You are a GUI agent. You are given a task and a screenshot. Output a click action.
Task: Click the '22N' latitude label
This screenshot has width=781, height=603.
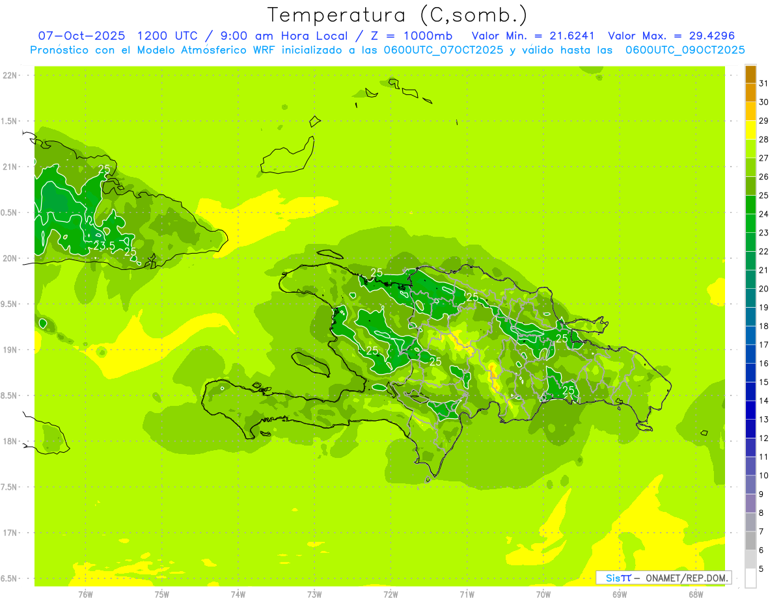(10, 75)
